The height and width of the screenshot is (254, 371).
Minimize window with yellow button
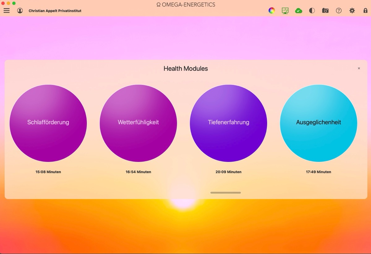(x=8, y=3)
